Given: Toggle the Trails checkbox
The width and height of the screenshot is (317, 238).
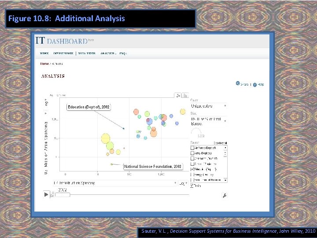Looking at the screenshot, I should click(x=192, y=186).
